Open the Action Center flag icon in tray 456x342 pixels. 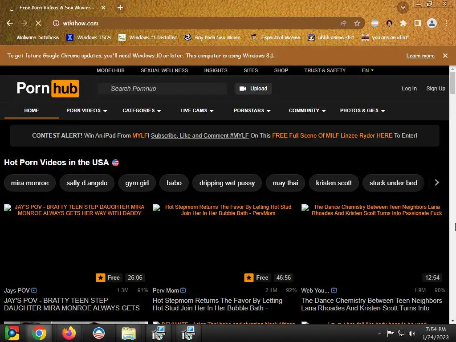pyautogui.click(x=390, y=333)
